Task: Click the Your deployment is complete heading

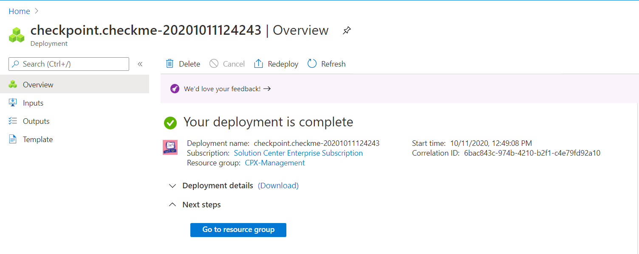Action: (268, 122)
